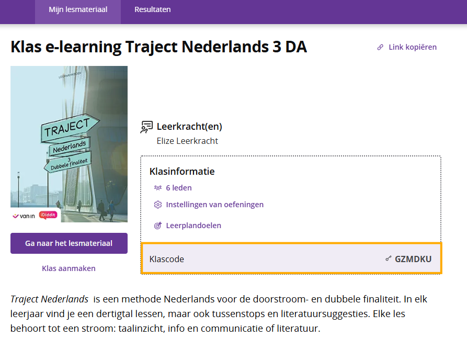The width and height of the screenshot is (467, 349).
Task: Click the Traject Nederlands book cover thumbnail
Action: point(69,144)
